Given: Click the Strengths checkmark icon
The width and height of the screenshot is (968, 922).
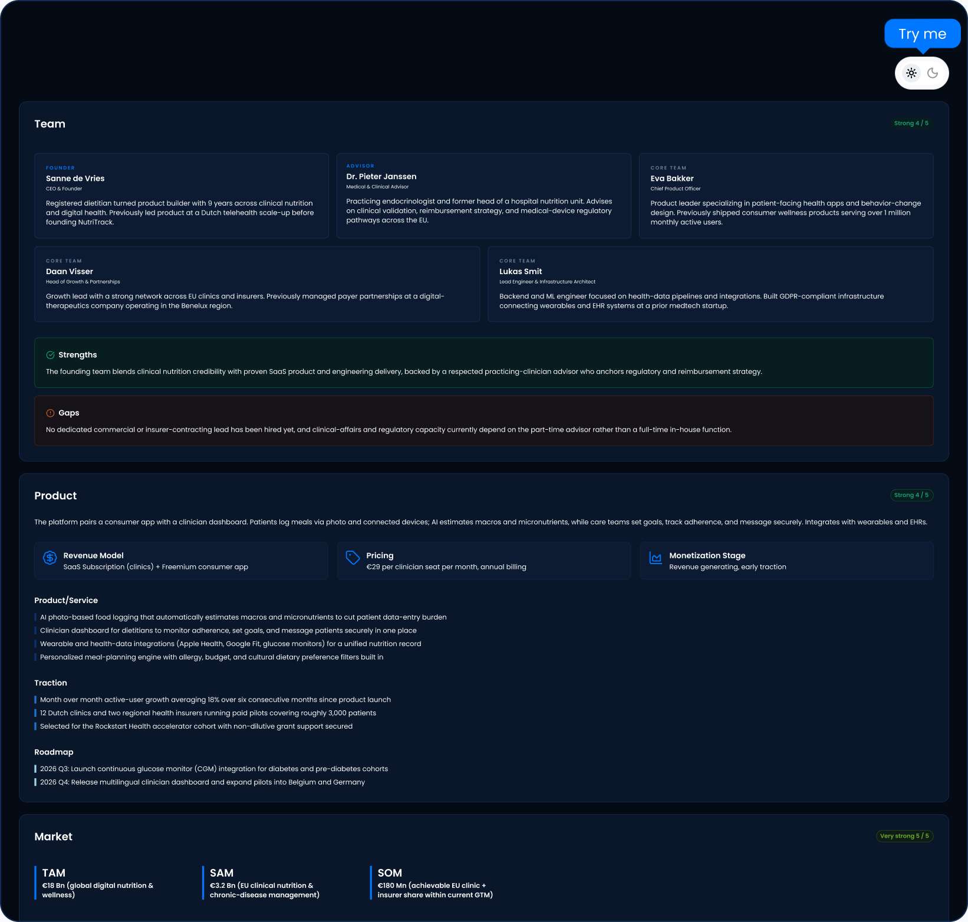Looking at the screenshot, I should coord(50,355).
